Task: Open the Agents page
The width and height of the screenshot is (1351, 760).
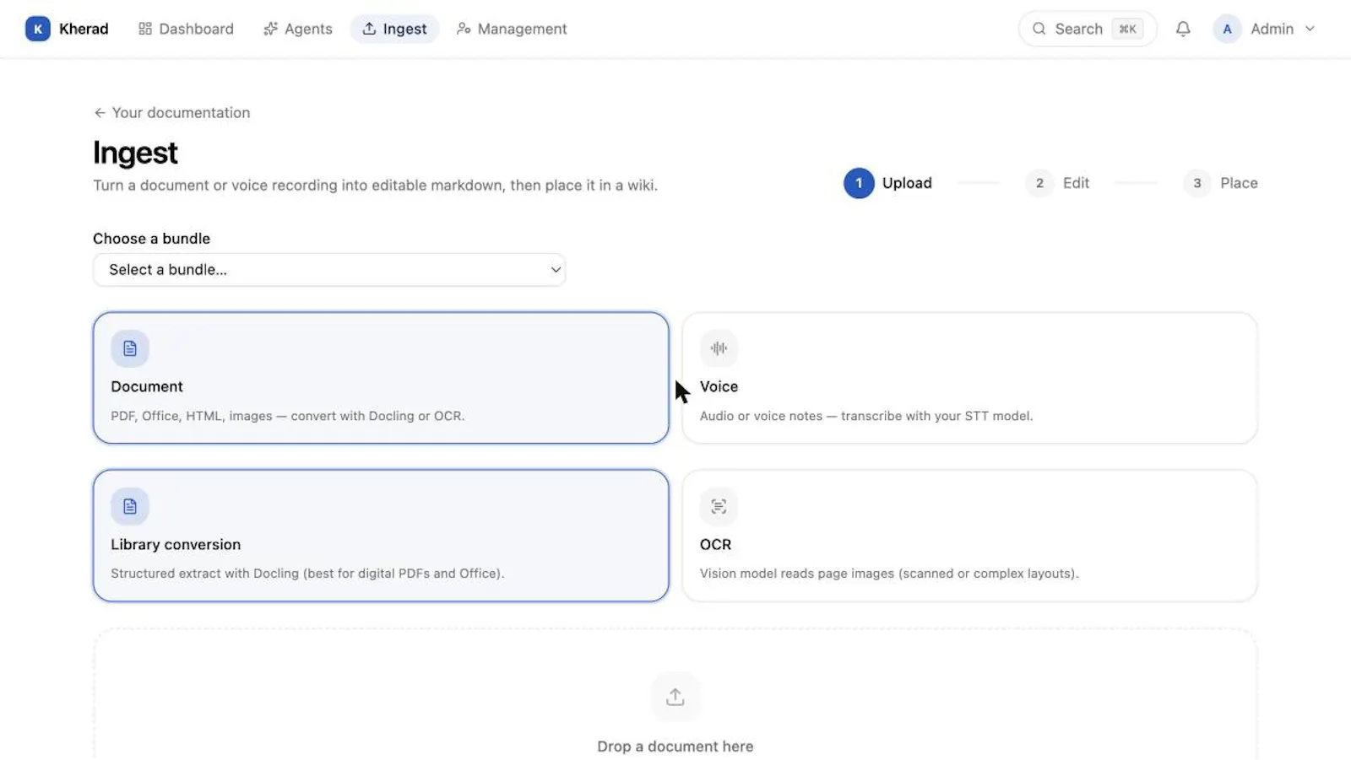Action: point(298,29)
